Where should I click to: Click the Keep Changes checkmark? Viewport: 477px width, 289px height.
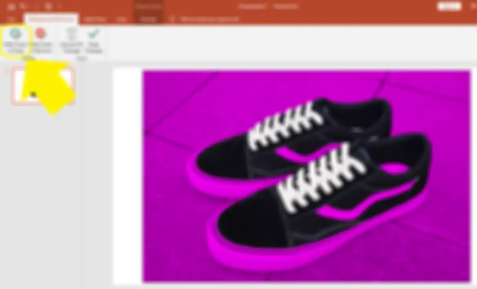[94, 40]
